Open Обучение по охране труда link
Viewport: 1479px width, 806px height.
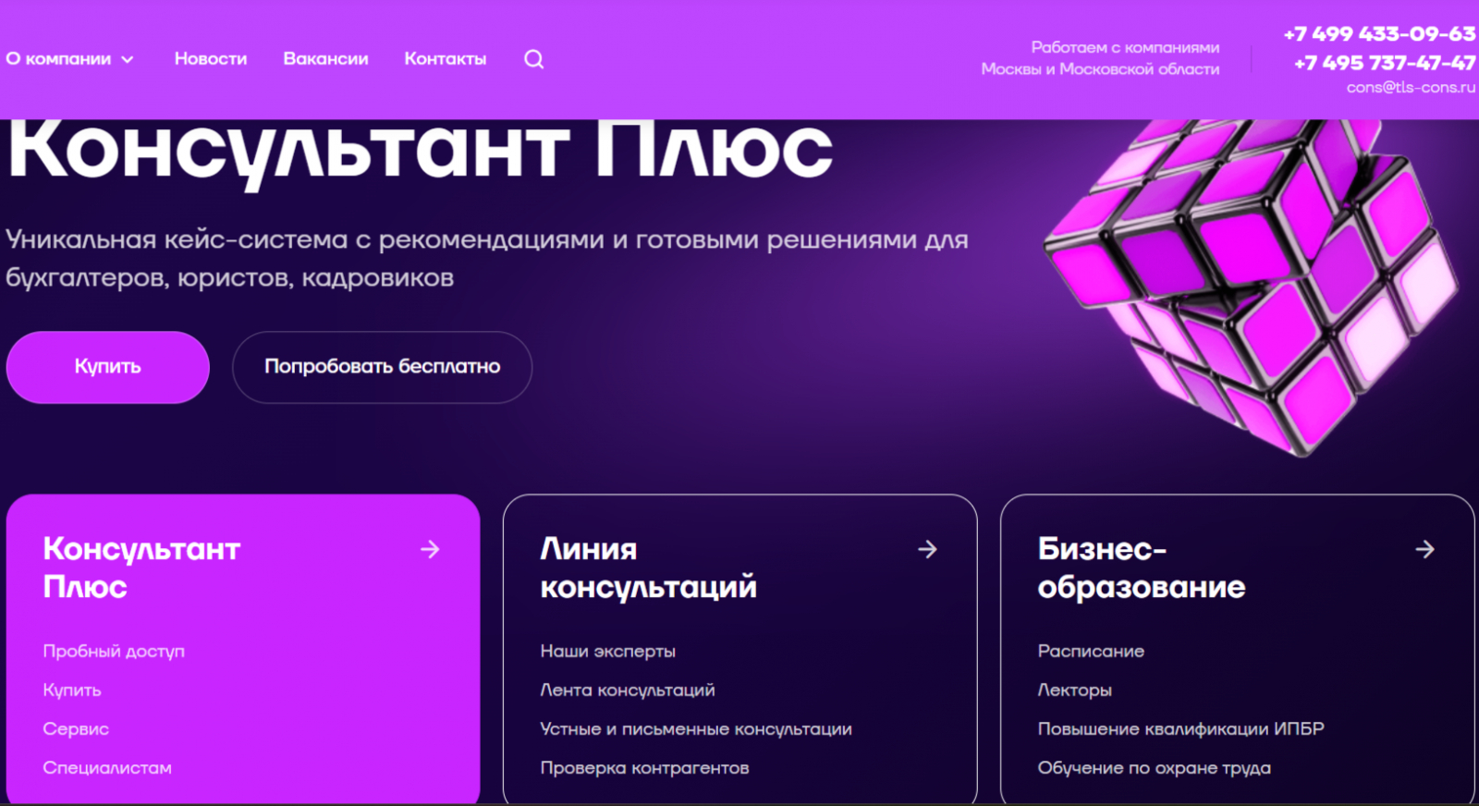click(1154, 768)
